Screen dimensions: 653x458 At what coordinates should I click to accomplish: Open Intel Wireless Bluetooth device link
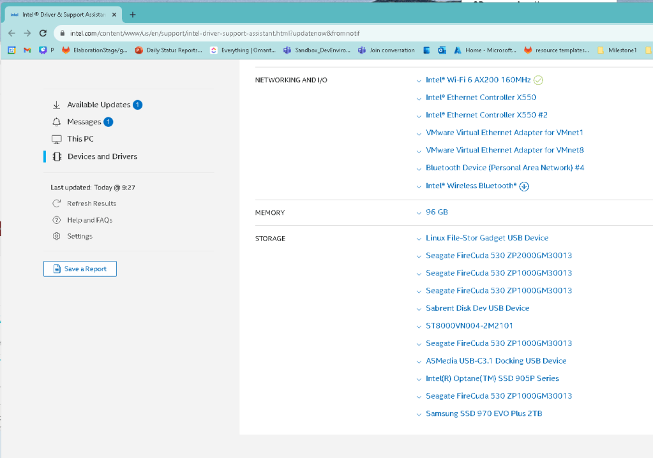[471, 186]
